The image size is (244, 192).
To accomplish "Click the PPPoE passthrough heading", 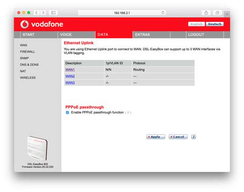I will coord(84,107).
